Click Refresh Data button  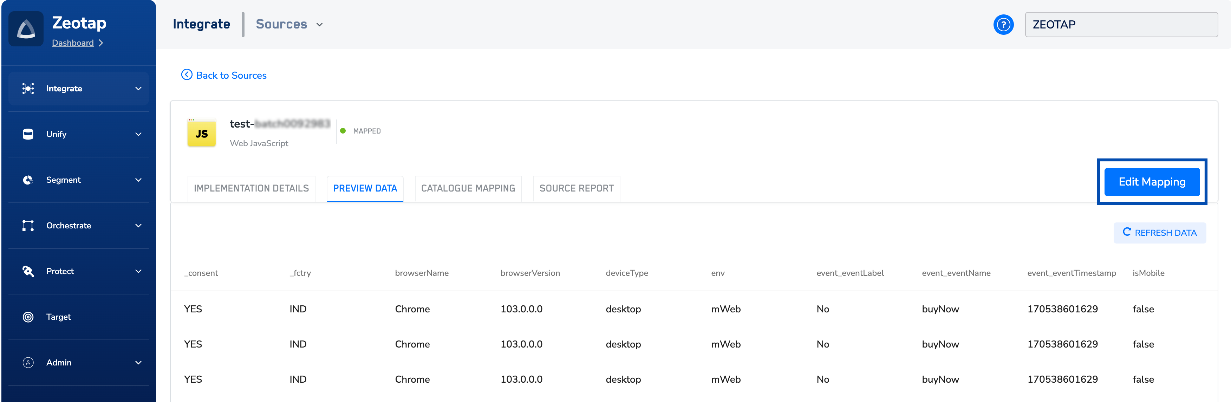pos(1159,233)
